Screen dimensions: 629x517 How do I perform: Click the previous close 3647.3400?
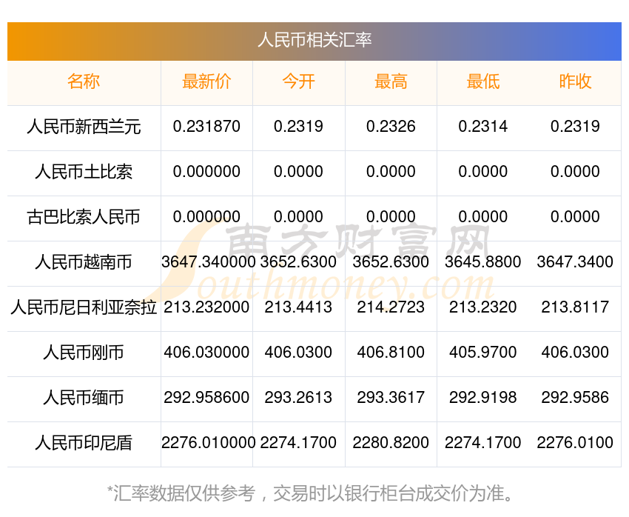[x=575, y=261]
